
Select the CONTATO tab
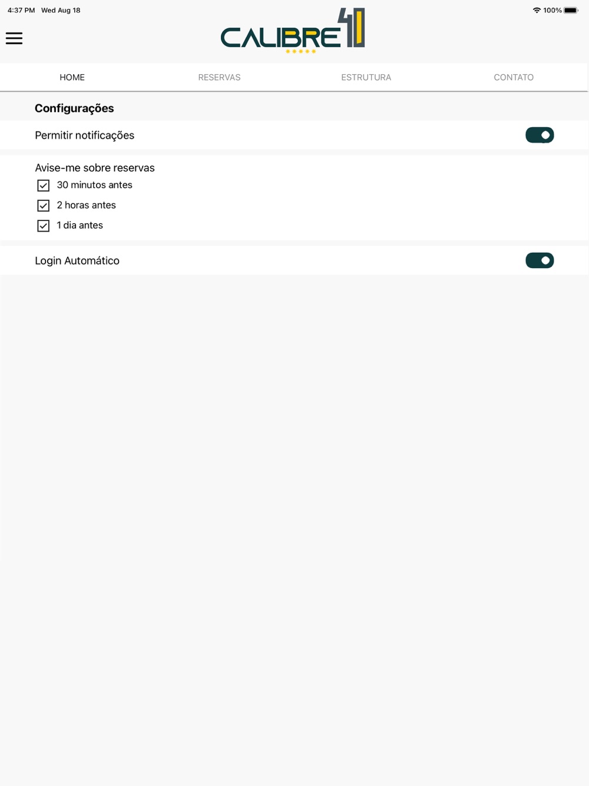[x=514, y=77]
